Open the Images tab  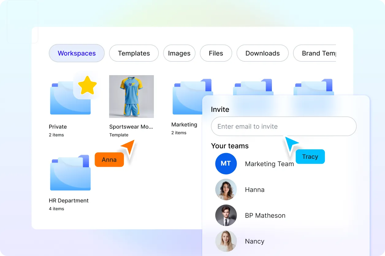[x=179, y=53]
